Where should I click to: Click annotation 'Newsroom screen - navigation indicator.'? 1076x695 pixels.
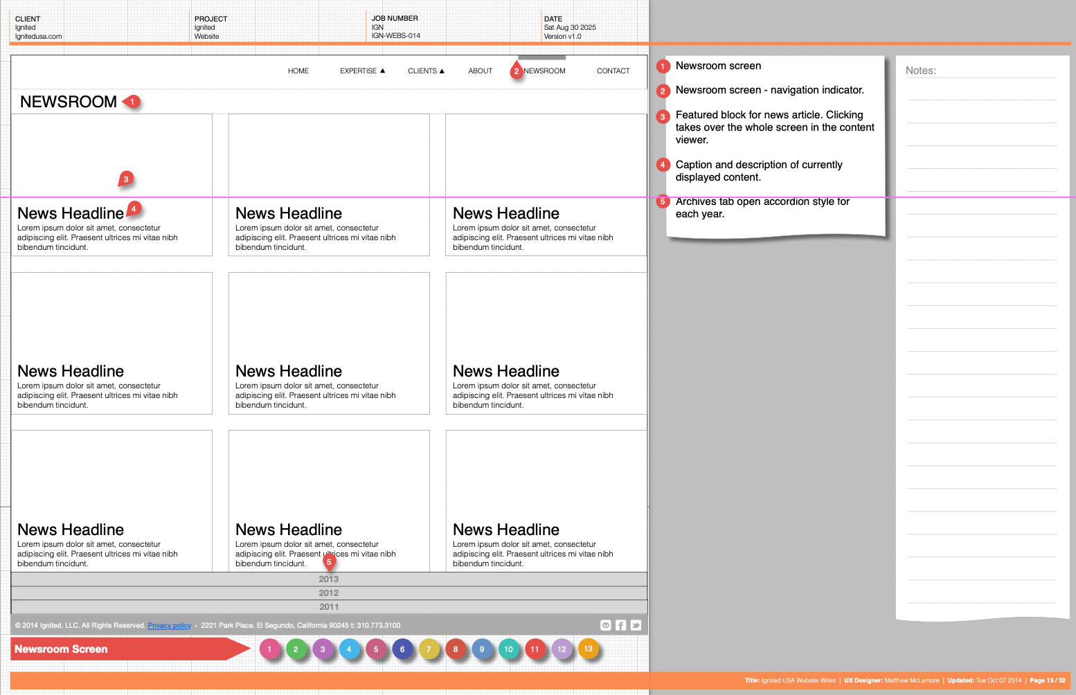(x=770, y=90)
